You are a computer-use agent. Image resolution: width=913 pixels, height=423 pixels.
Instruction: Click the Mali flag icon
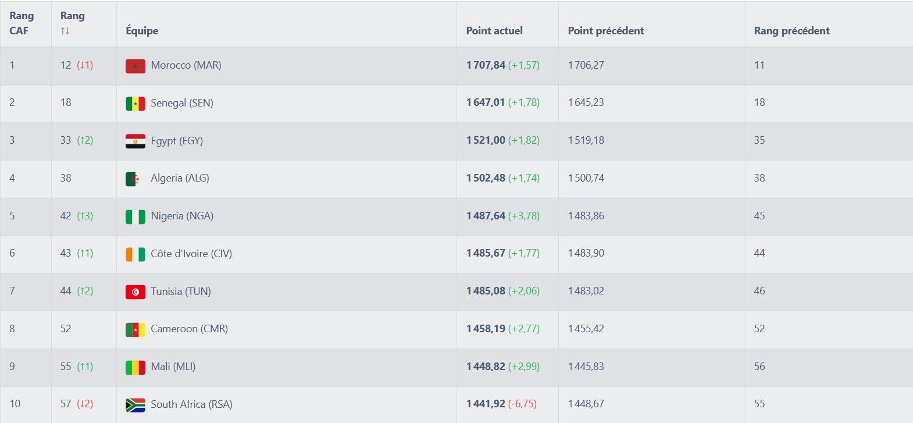click(135, 367)
